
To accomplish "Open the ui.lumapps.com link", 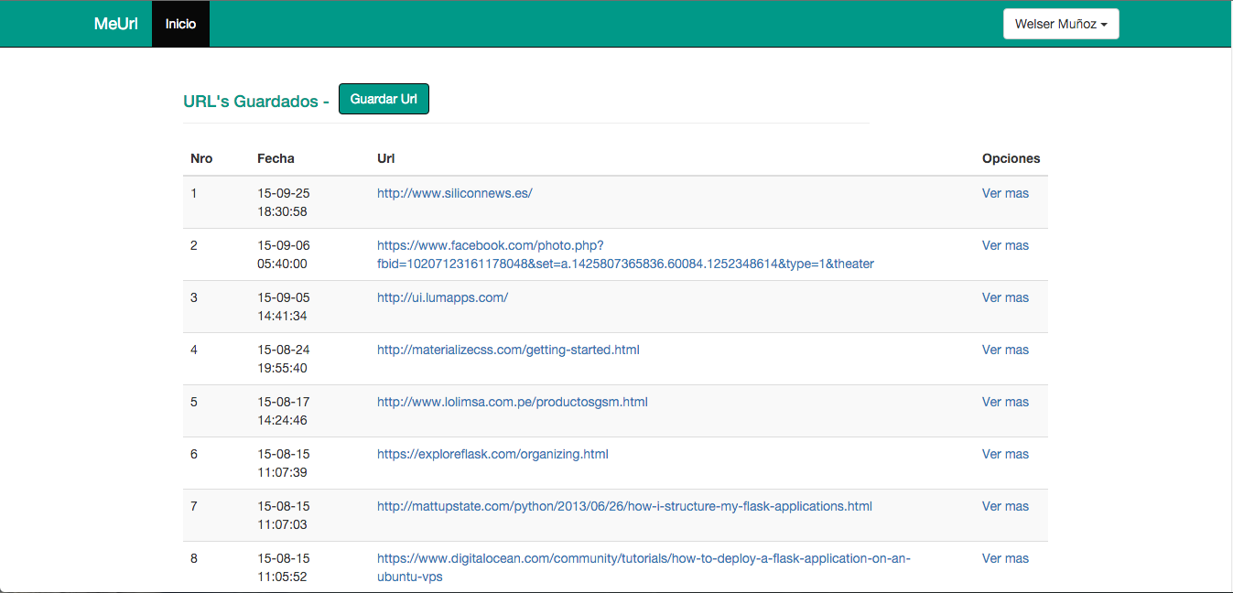I will click(442, 297).
